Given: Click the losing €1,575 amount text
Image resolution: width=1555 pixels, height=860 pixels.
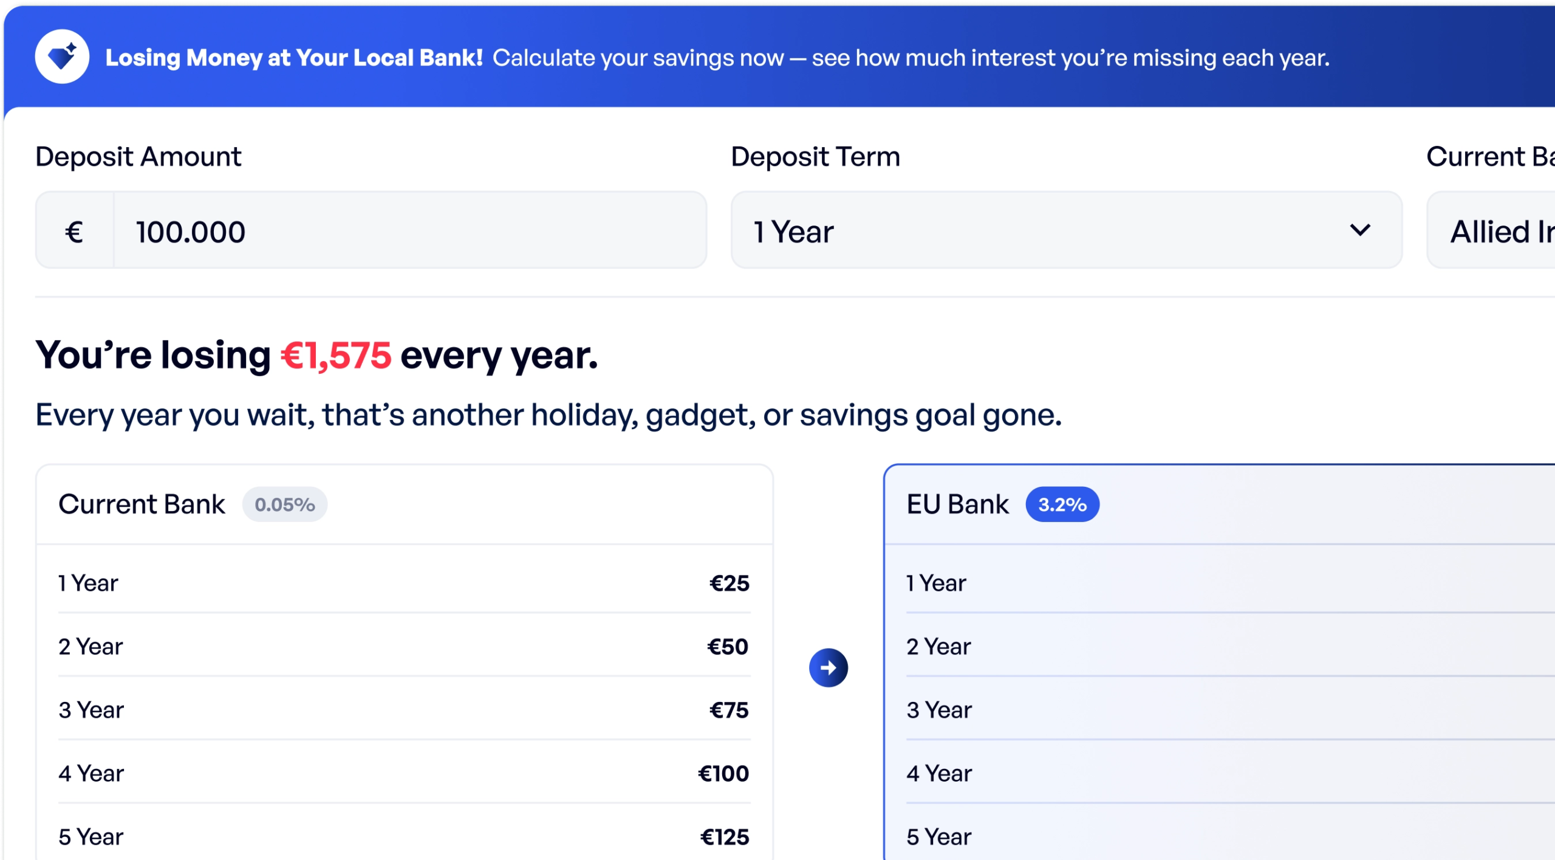Looking at the screenshot, I should click(x=334, y=356).
